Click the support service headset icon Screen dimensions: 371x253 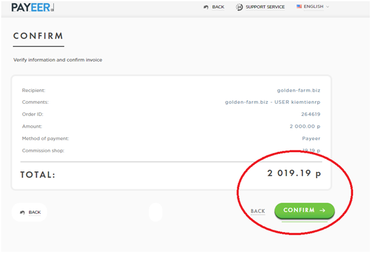(239, 7)
